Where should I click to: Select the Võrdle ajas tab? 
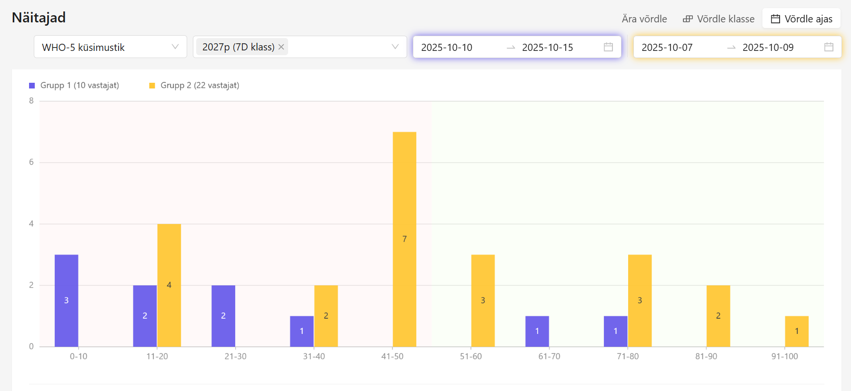[x=801, y=19]
